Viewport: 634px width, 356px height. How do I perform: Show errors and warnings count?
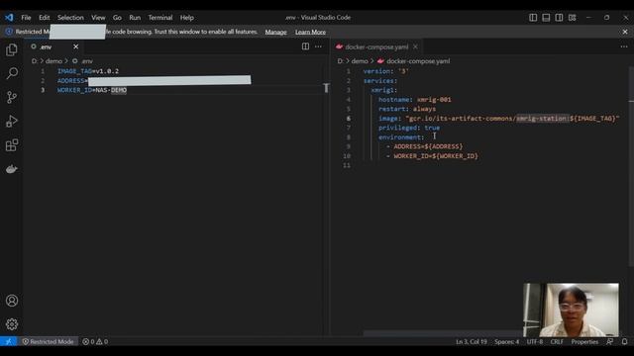click(x=95, y=341)
